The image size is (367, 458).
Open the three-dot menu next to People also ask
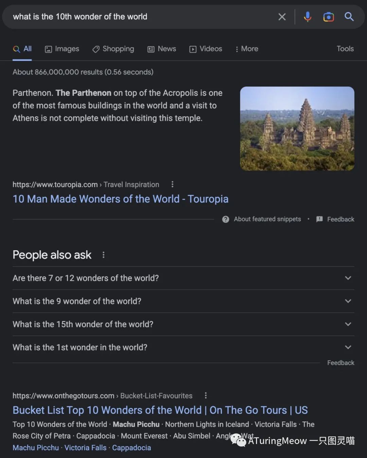pyautogui.click(x=103, y=255)
